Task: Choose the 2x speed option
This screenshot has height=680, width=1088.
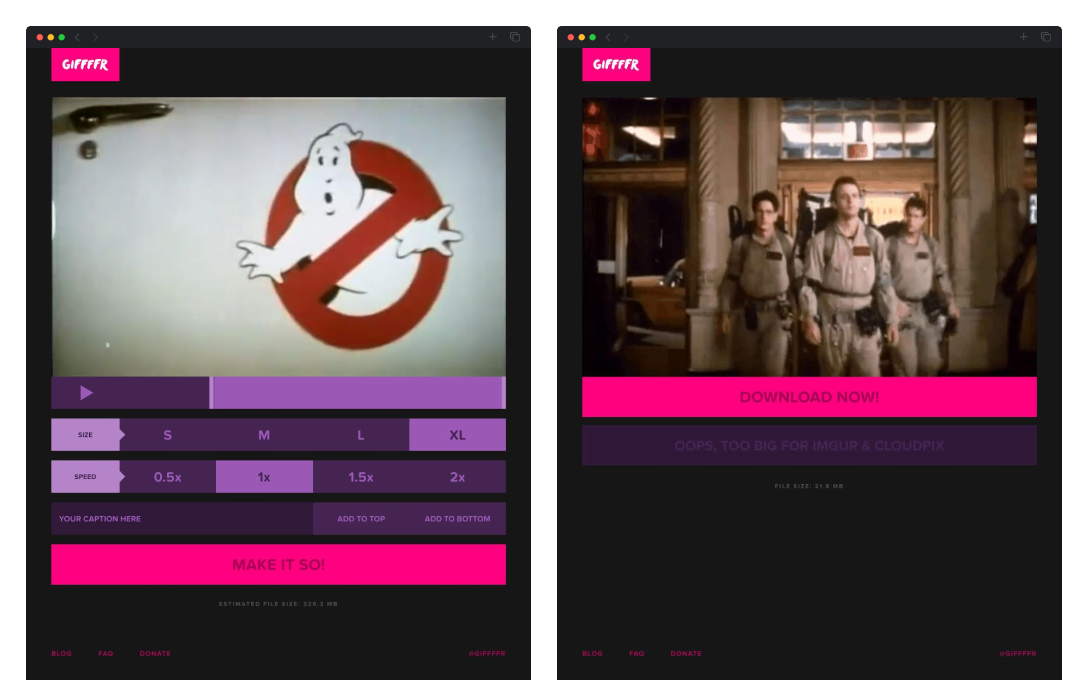Action: pyautogui.click(x=457, y=477)
